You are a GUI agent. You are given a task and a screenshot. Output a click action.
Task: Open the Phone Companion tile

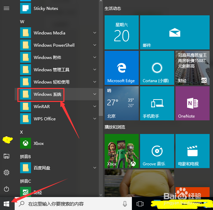tap(157, 103)
